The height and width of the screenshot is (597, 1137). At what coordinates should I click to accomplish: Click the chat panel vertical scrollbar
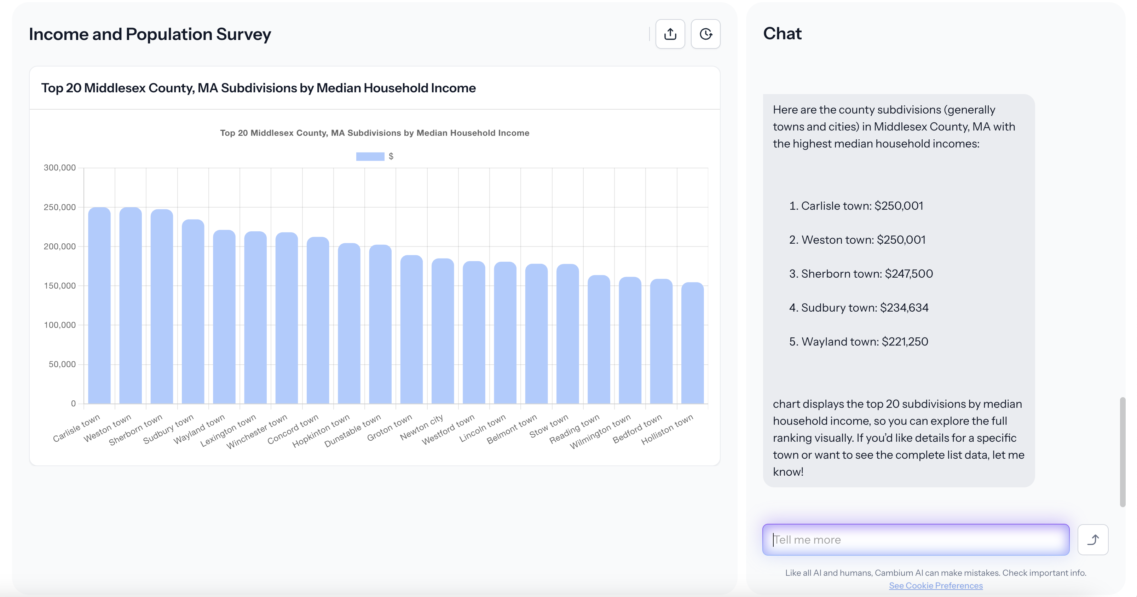(1122, 452)
